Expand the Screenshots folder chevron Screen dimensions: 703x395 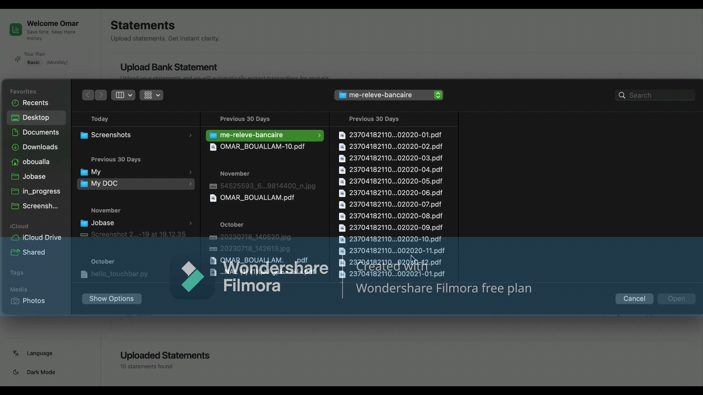click(x=190, y=135)
